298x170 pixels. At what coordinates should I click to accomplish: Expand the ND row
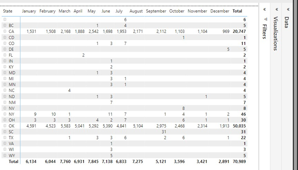coord(5,97)
